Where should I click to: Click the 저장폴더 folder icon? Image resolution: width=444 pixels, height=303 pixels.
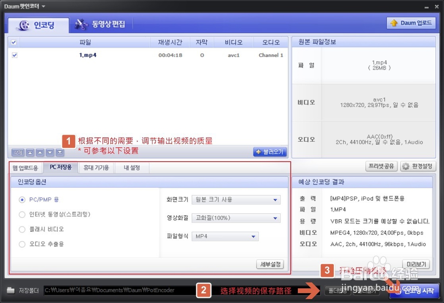click(12, 291)
